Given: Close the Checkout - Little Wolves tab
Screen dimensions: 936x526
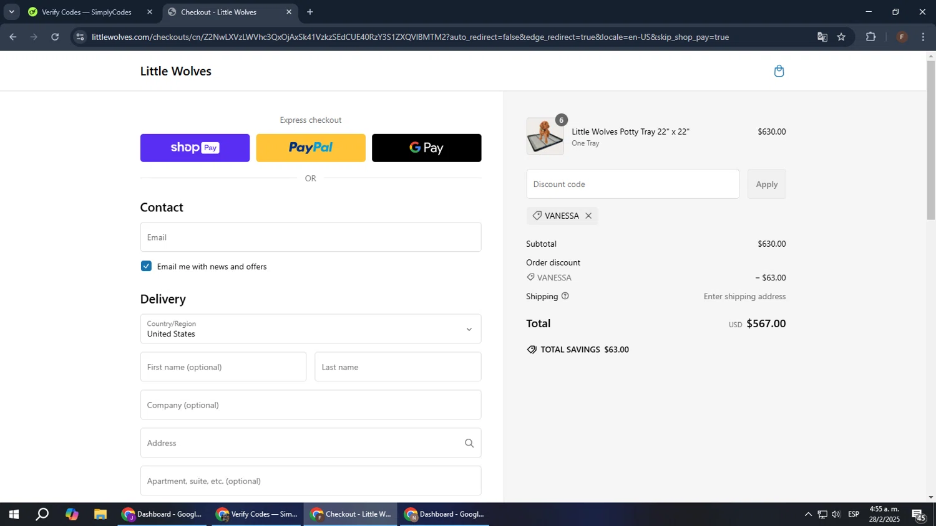Looking at the screenshot, I should click(289, 12).
